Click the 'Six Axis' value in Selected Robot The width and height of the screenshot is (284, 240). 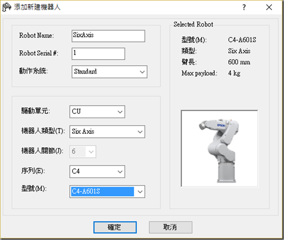(x=239, y=51)
